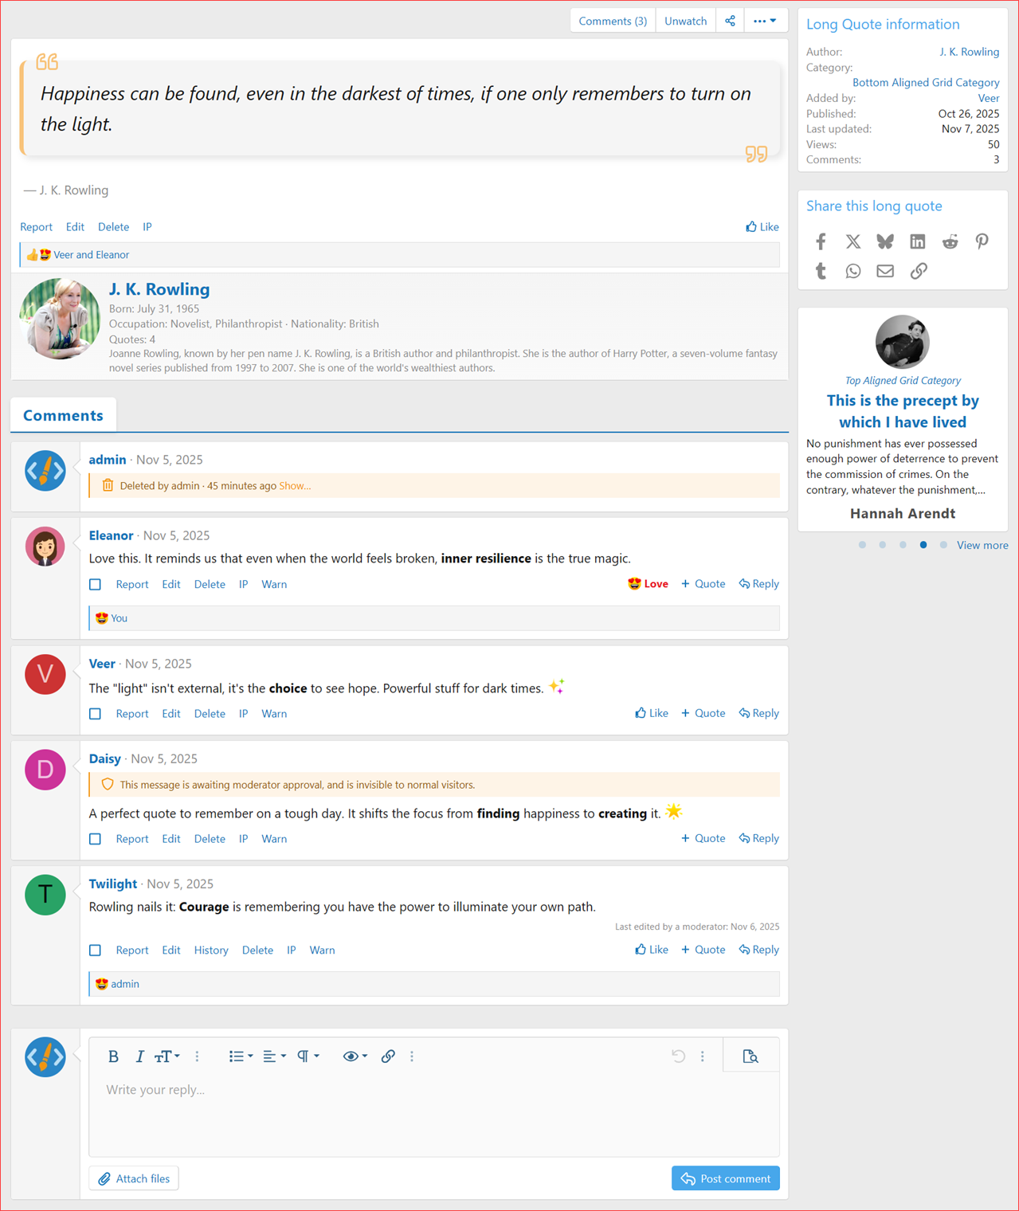Image resolution: width=1019 pixels, height=1211 pixels.
Task: Copy the quote share link icon
Action: tap(918, 271)
